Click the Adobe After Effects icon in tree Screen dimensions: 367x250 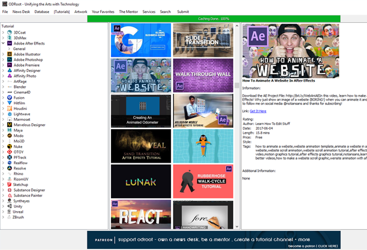click(9, 44)
